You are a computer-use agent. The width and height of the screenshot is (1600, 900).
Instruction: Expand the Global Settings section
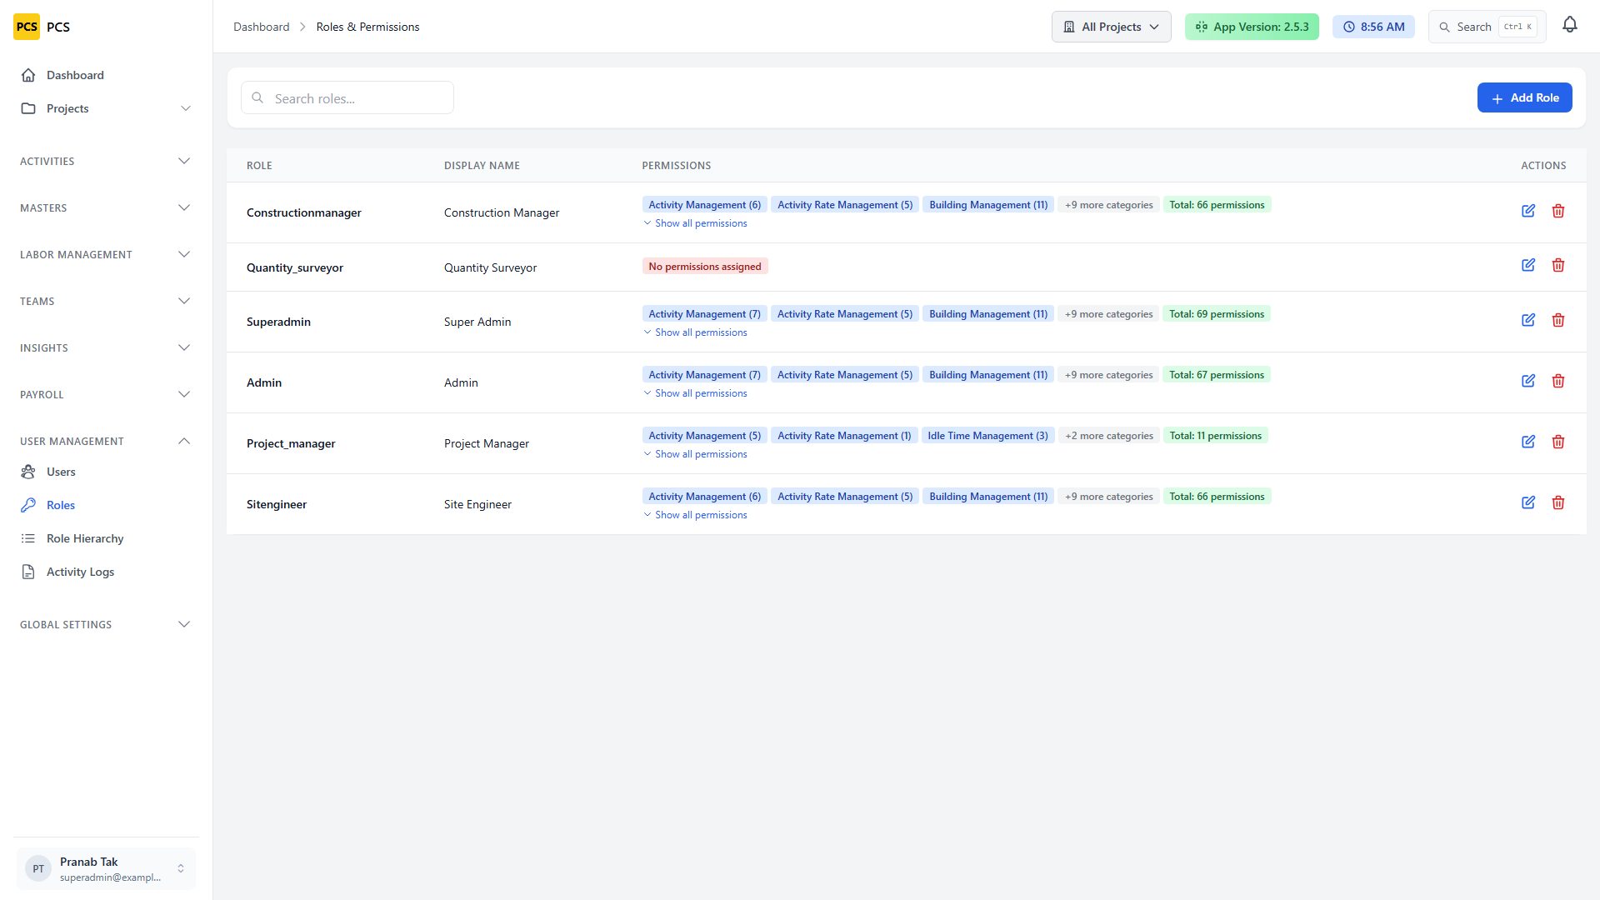(x=106, y=624)
